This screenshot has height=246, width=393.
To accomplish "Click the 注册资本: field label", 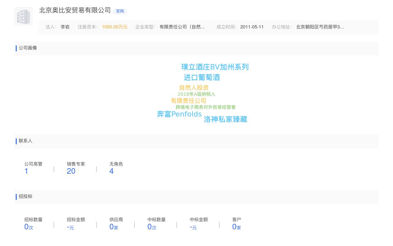I will 88,27.
